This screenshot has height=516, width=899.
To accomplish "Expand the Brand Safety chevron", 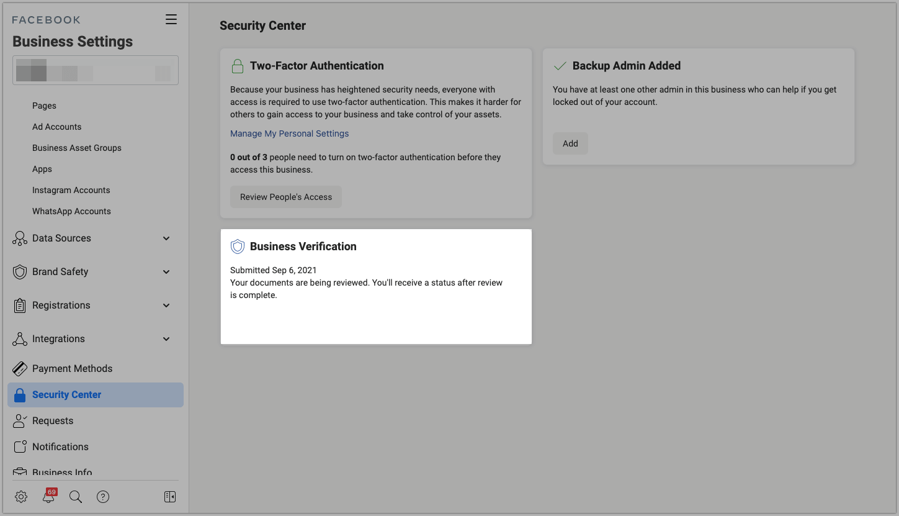I will pyautogui.click(x=166, y=272).
